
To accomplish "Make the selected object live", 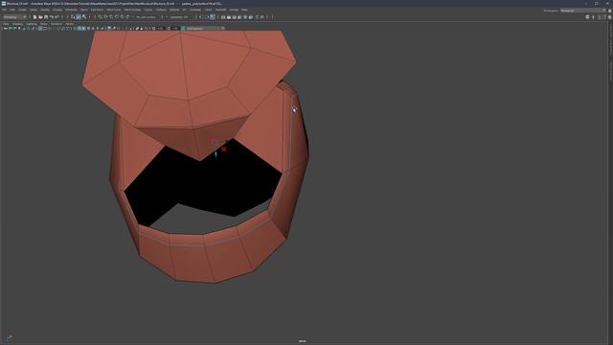I will tap(127, 17).
